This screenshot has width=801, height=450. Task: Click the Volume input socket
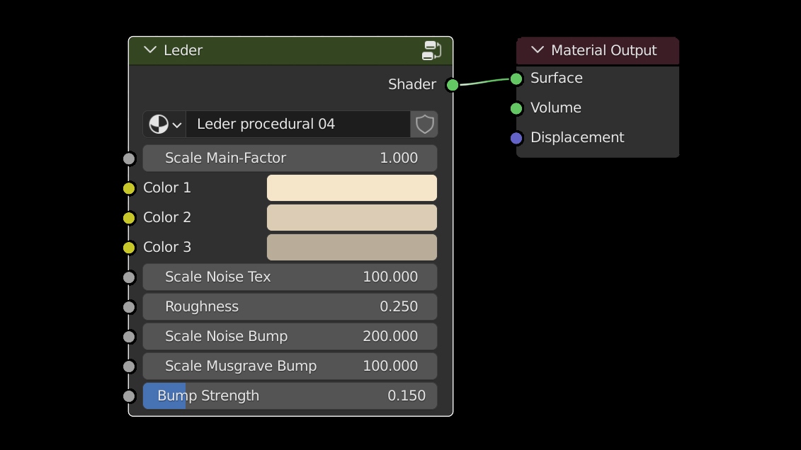(x=516, y=108)
